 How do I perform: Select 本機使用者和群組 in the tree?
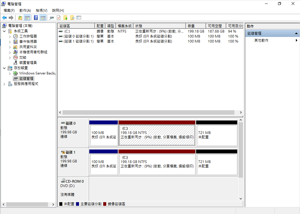(33, 52)
